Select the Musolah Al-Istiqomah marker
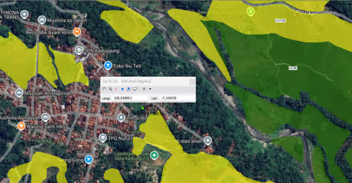352x183 pixels. pos(19,93)
